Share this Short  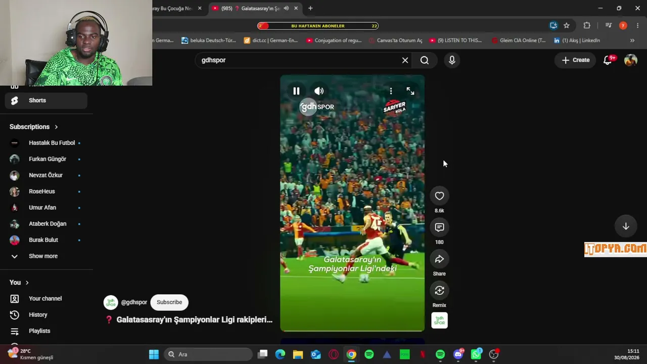pos(439,259)
